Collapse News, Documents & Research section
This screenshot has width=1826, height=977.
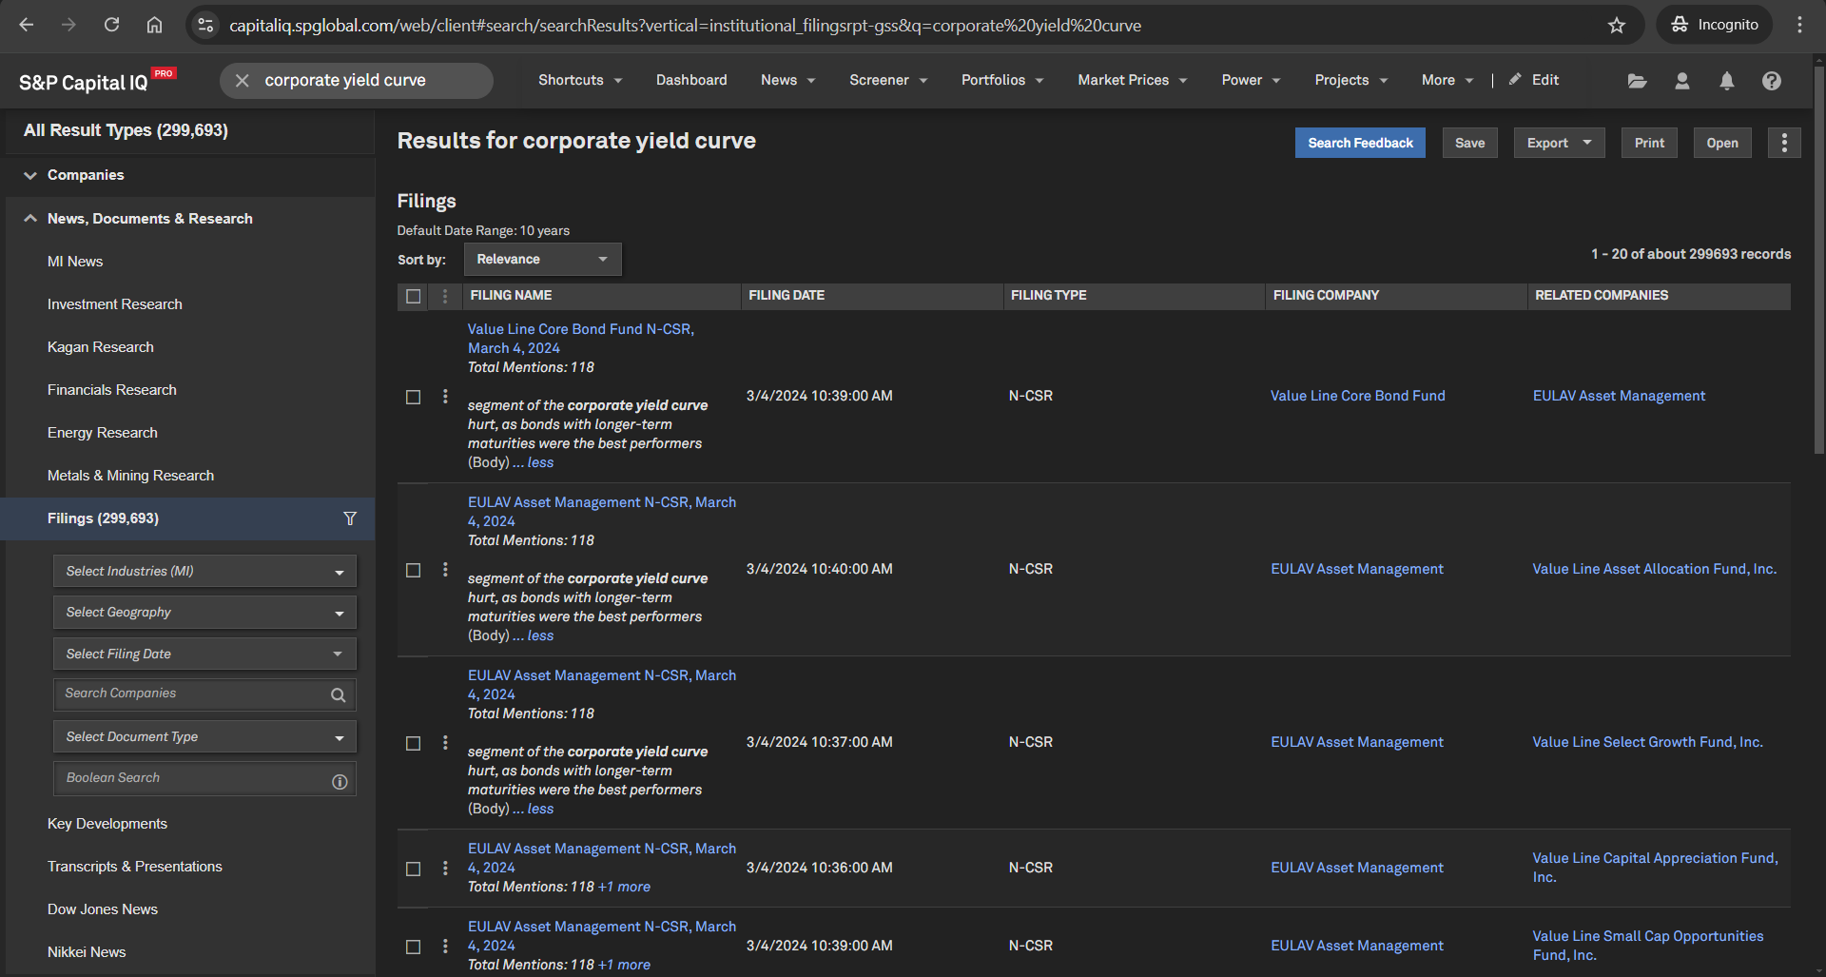(x=30, y=219)
